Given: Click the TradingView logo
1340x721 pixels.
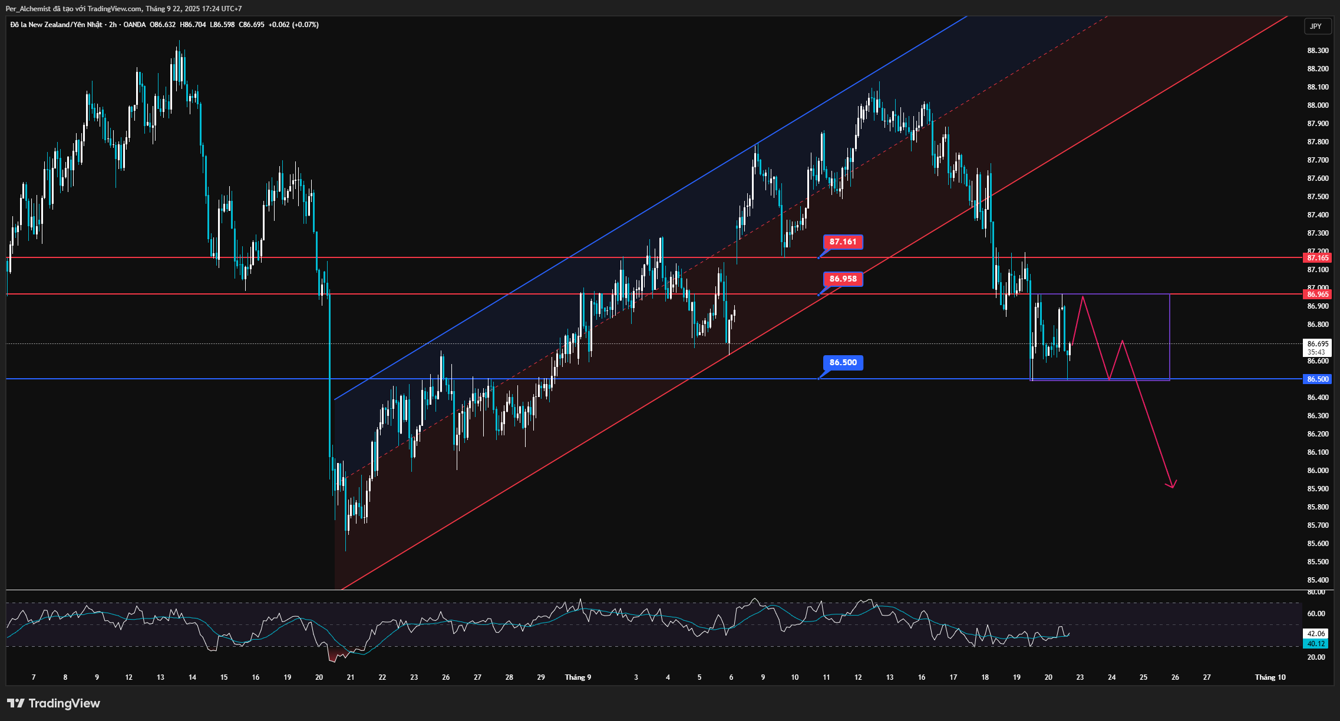Looking at the screenshot, I should coord(54,703).
